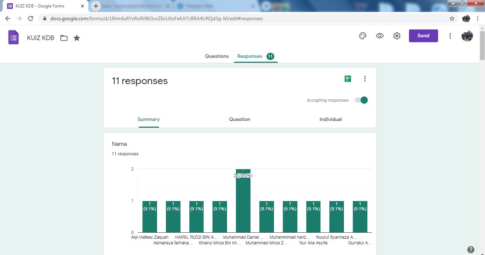
Task: Close the KUIZ KDB browser tab
Action: click(x=82, y=6)
